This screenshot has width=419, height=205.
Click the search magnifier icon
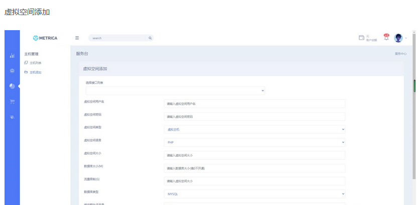(150, 38)
